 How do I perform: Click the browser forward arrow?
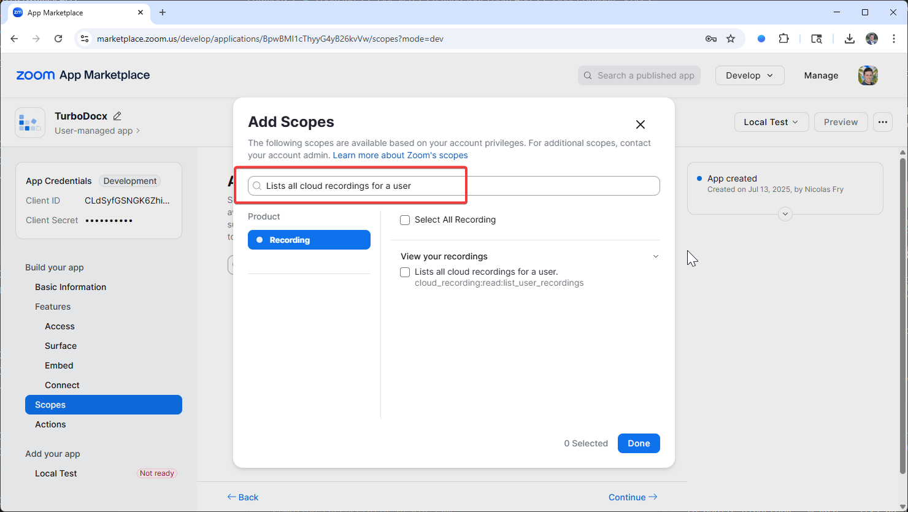[36, 39]
